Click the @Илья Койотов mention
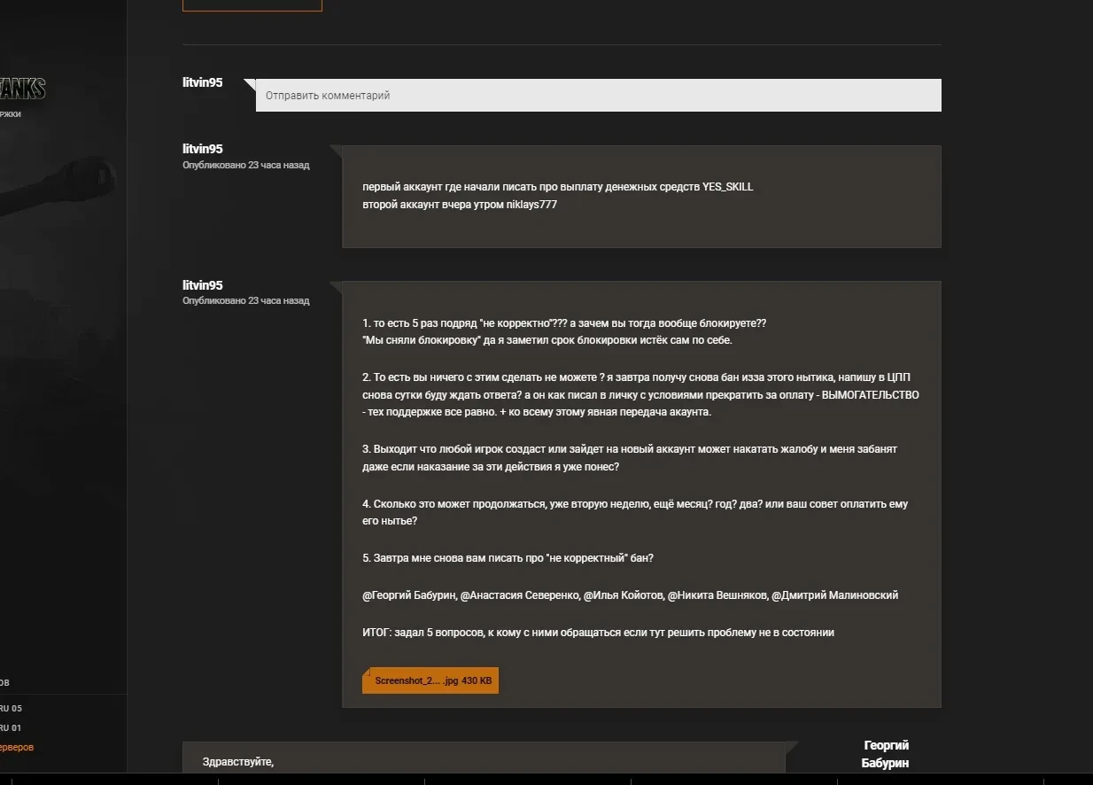The image size is (1093, 785). coord(623,595)
